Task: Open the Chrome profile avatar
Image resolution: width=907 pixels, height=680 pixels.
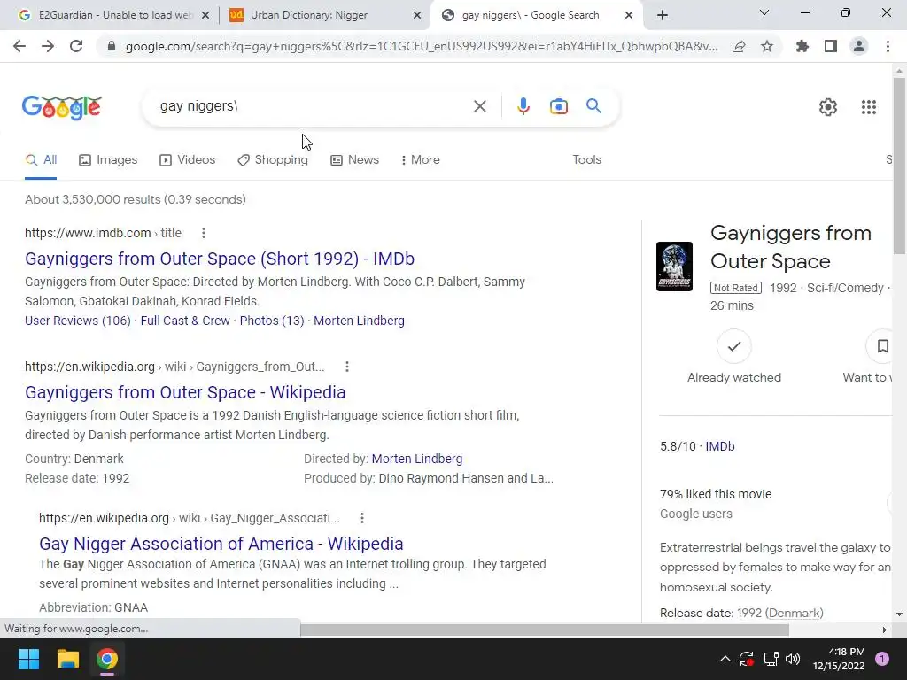Action: tap(859, 46)
